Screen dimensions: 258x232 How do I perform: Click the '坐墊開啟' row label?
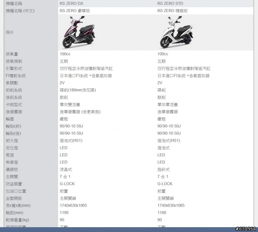coord(14,199)
